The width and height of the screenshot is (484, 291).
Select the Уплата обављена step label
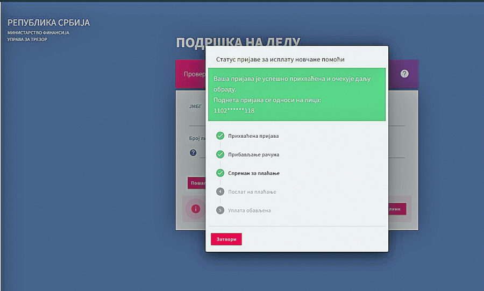pos(249,210)
